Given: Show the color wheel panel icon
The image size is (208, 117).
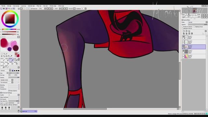Looking at the screenshot, I should click(x=1, y=9).
